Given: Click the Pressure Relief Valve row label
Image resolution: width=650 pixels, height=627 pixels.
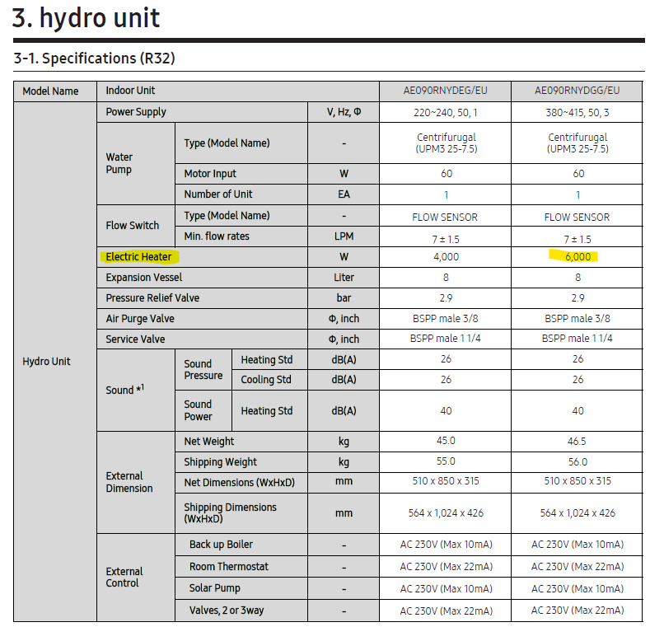Looking at the screenshot, I should (152, 298).
